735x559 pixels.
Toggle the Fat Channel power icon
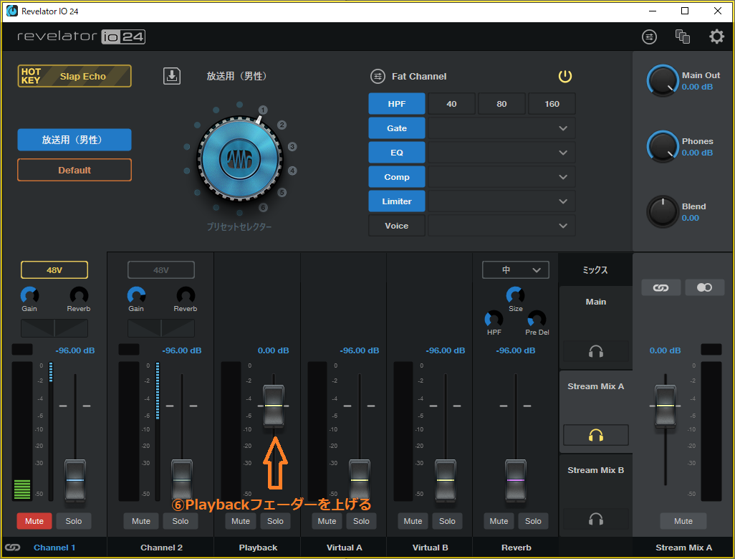[565, 77]
